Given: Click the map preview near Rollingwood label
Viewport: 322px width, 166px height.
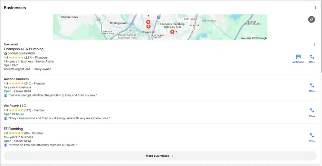Looking at the screenshot, I should pos(118,23).
